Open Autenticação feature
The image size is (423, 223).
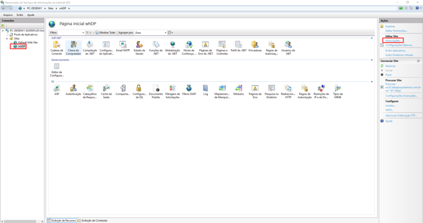(x=73, y=90)
